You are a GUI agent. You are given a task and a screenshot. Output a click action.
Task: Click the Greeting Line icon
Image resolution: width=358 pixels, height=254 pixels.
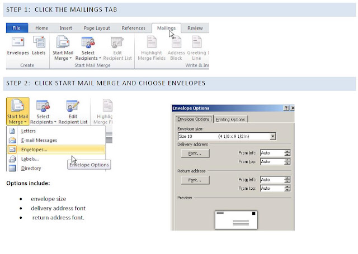tap(196, 42)
